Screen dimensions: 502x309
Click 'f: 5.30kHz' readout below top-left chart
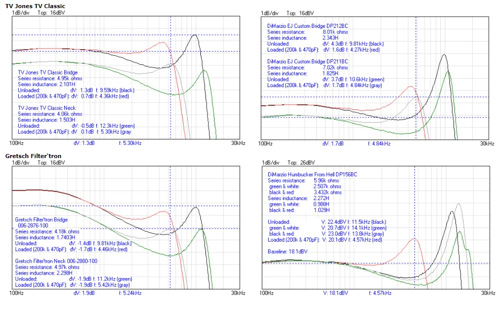point(130,143)
